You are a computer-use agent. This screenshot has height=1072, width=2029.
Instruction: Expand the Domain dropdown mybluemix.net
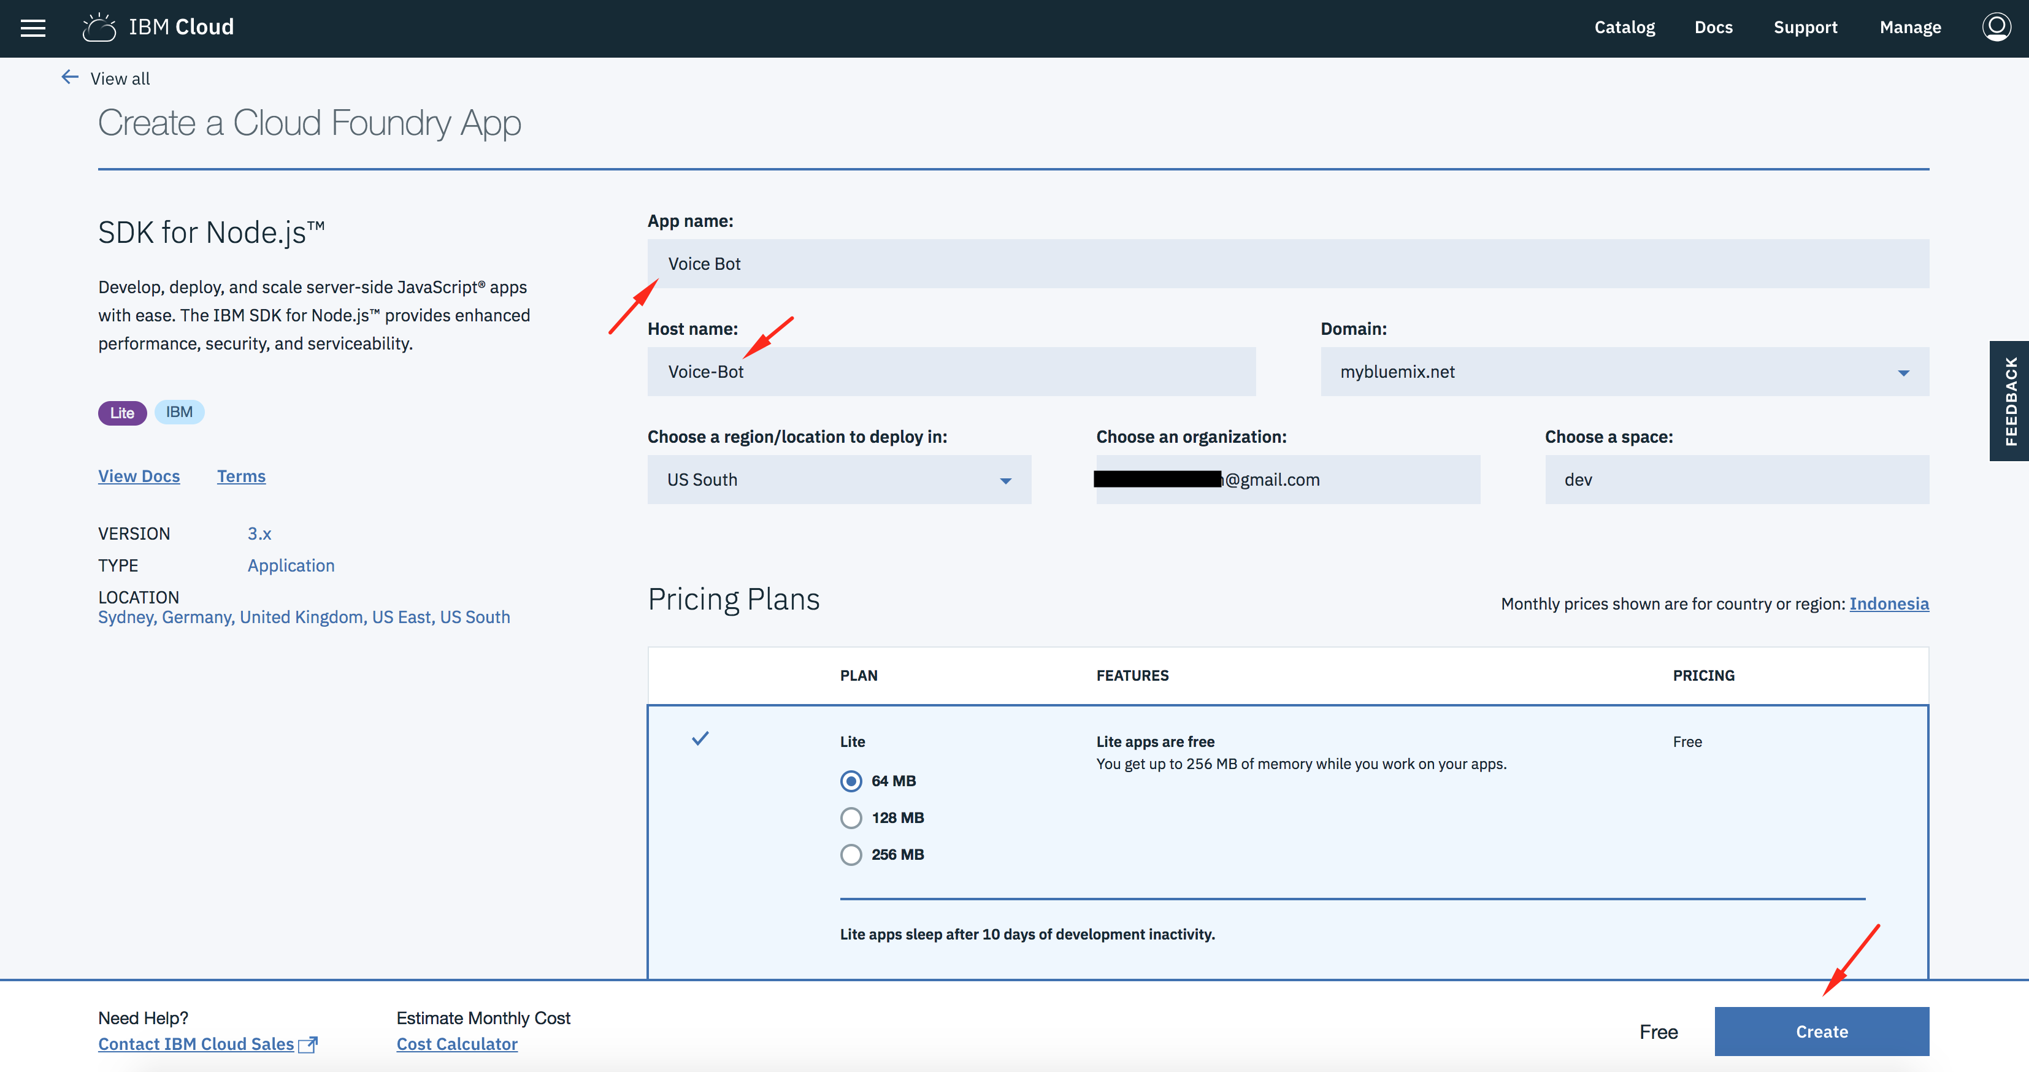pos(1624,372)
